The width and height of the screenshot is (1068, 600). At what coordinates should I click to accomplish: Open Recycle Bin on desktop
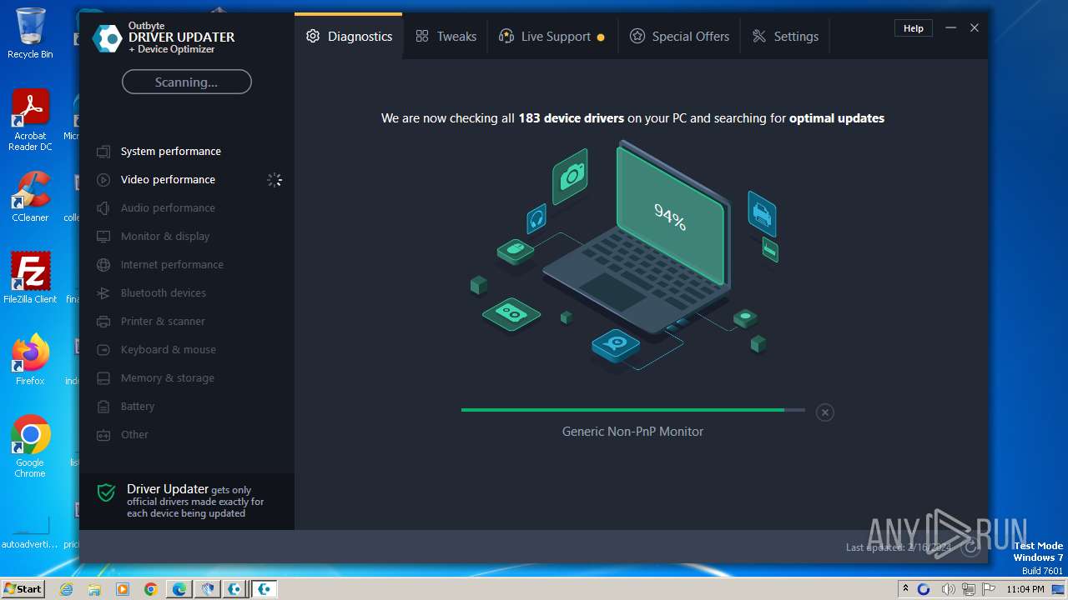[30, 33]
